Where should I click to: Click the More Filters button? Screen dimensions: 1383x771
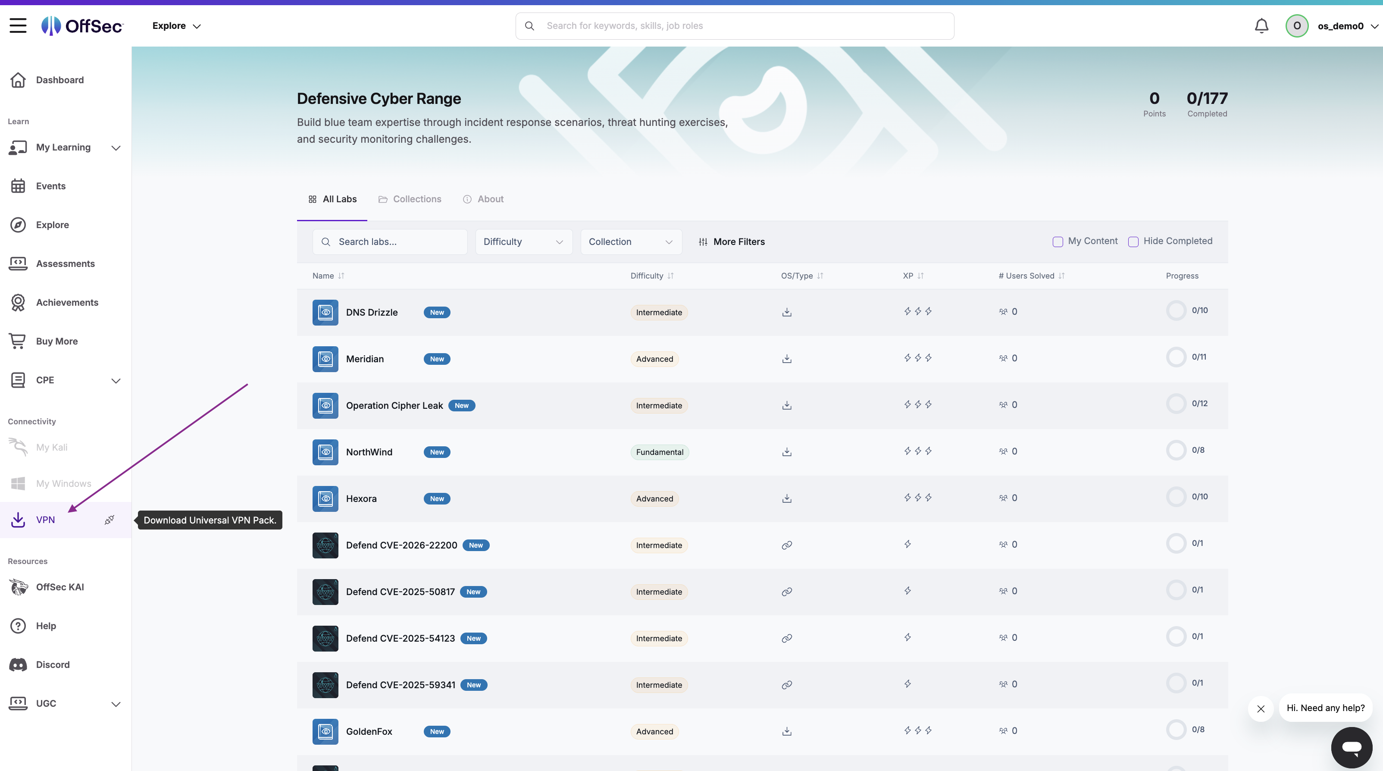point(731,241)
